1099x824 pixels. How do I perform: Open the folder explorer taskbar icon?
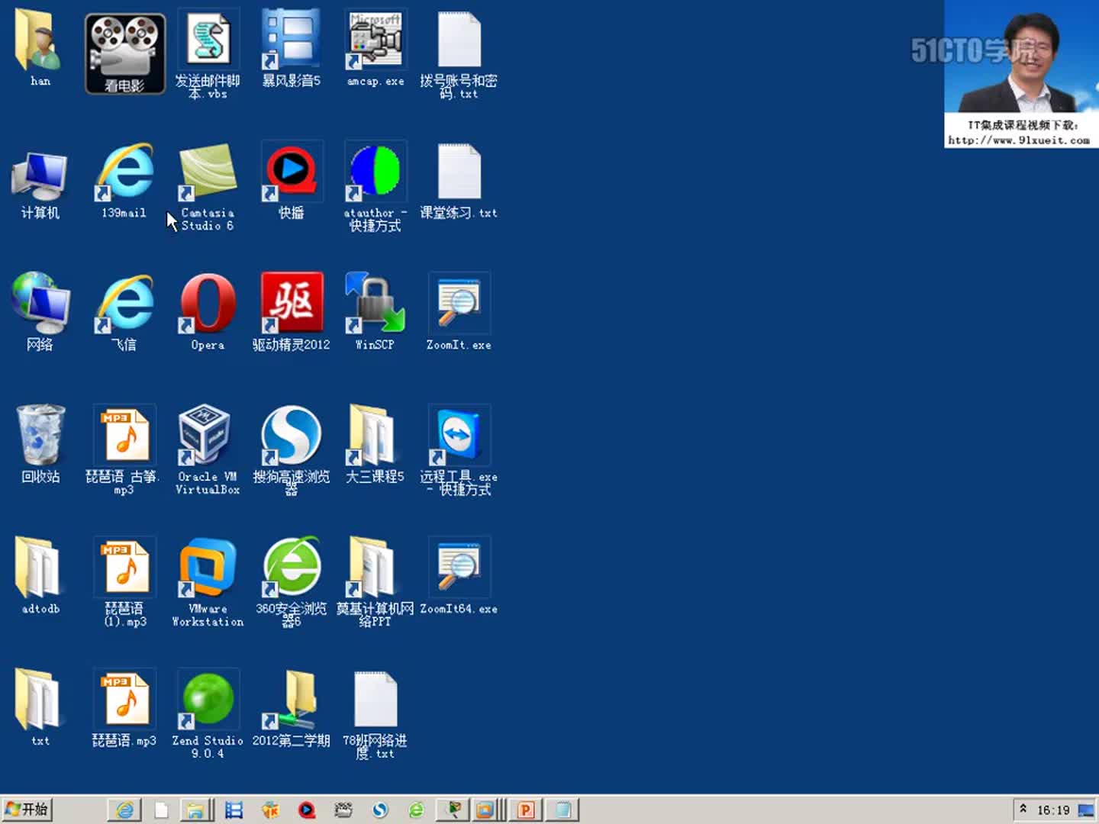(195, 810)
